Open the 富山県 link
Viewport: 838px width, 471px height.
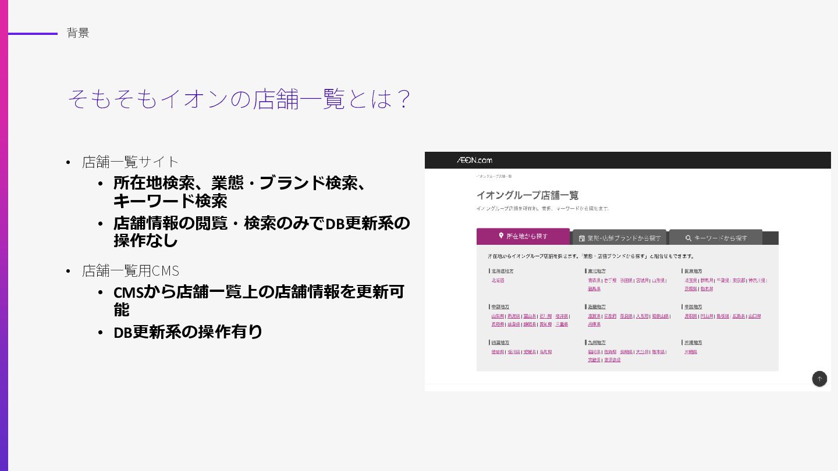tap(530, 316)
